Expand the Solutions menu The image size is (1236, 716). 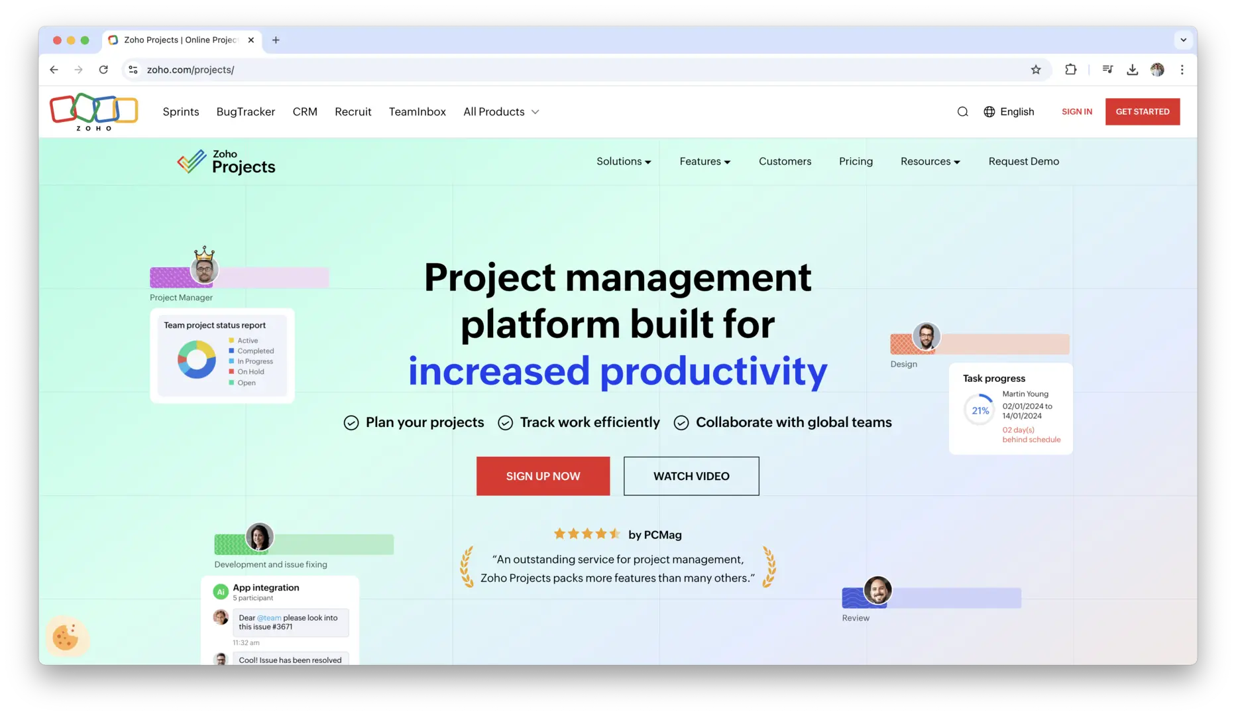624,161
